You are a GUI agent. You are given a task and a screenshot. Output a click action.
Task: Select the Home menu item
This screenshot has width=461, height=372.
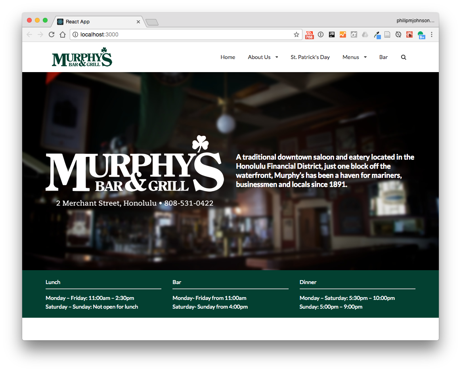click(228, 57)
